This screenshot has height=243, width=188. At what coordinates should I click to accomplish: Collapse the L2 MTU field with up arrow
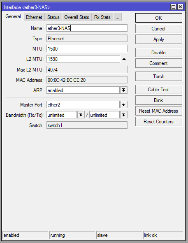click(x=124, y=59)
